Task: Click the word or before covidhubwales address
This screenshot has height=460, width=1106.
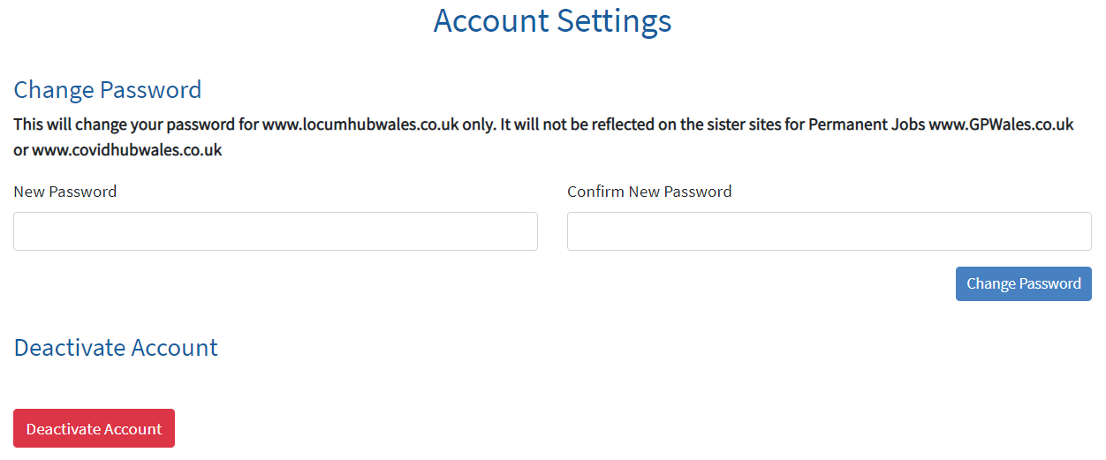Action: 21,150
